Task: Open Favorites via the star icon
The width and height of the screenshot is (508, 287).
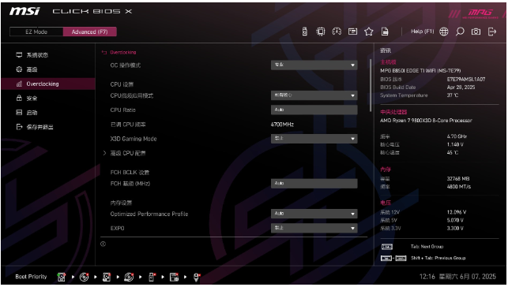Action: coord(369,32)
